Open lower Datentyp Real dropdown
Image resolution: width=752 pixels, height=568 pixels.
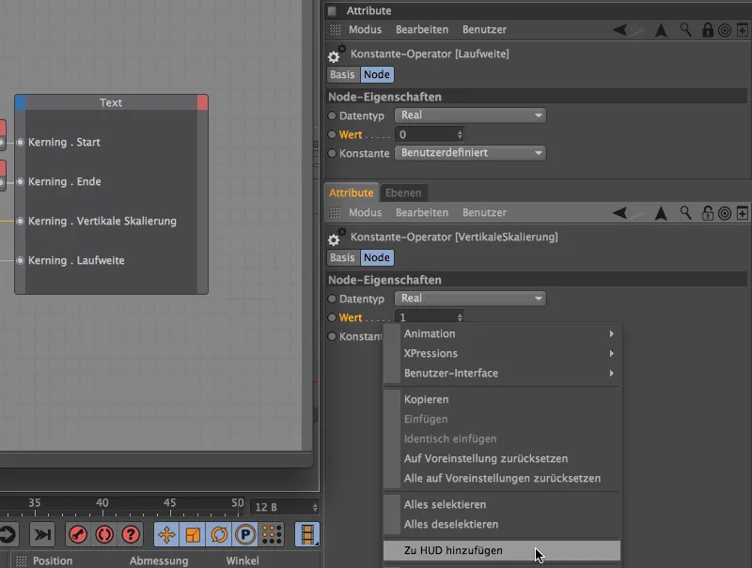(x=470, y=298)
